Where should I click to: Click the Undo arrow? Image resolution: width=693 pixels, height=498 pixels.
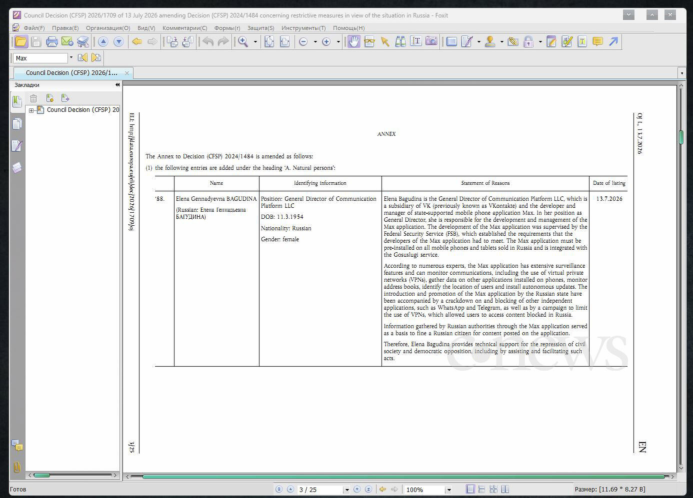point(208,42)
